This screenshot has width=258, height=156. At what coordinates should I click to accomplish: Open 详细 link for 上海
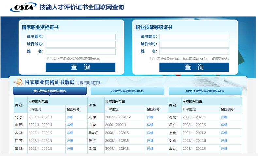(224, 133)
